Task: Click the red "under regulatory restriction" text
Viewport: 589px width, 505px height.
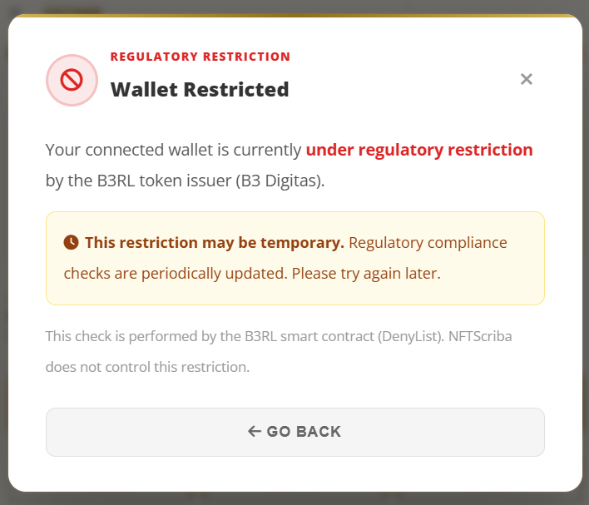Action: pos(419,150)
